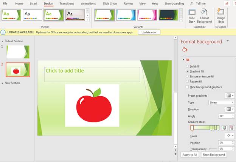Open the Format Background pane options arrow
The image size is (236, 162).
coord(228,41)
